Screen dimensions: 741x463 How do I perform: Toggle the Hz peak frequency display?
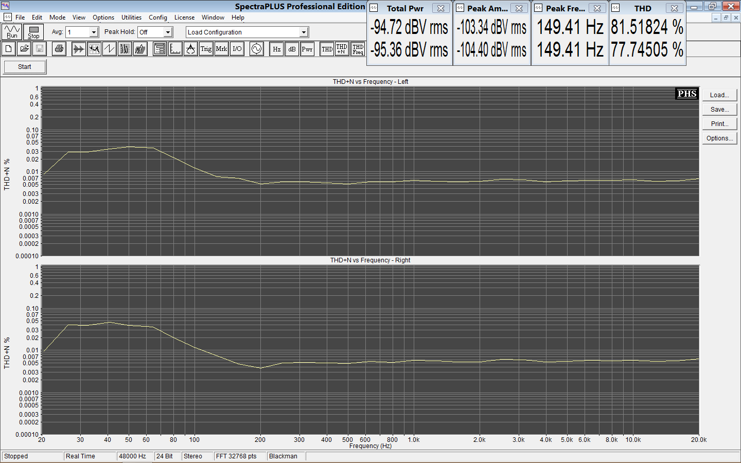point(276,49)
